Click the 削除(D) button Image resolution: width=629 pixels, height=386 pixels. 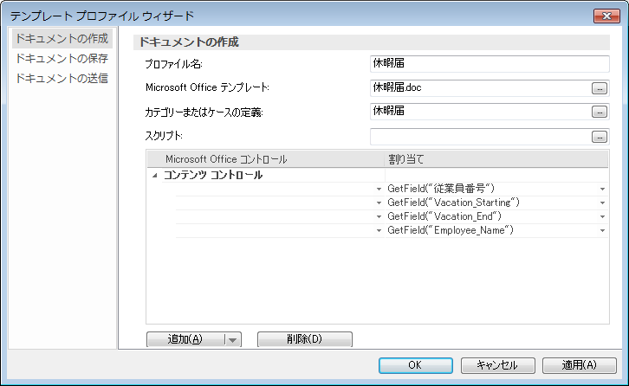[x=304, y=339]
